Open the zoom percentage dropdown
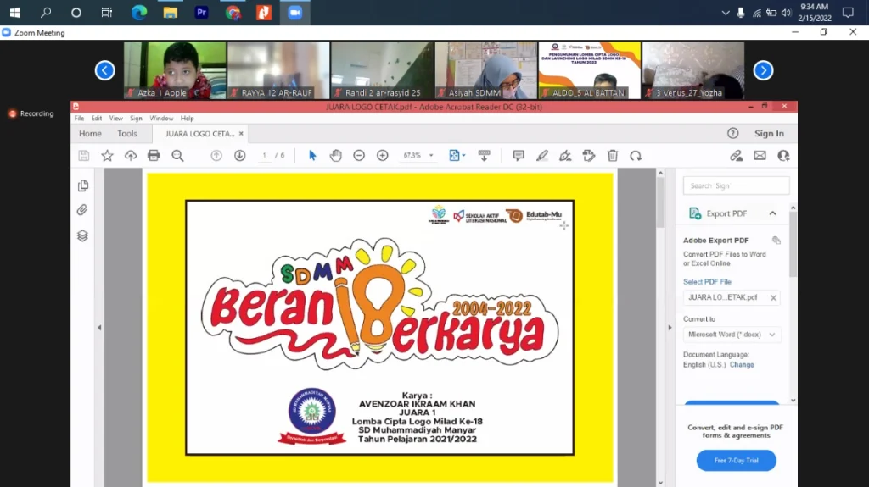869x487 pixels. (x=431, y=156)
